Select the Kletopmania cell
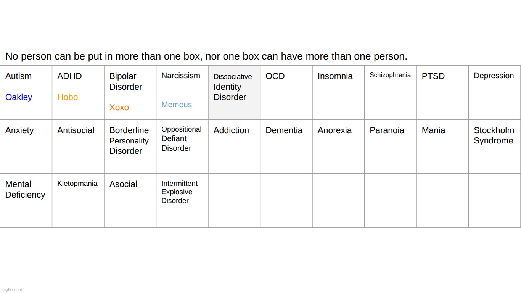This screenshot has width=521, height=293. (78, 200)
